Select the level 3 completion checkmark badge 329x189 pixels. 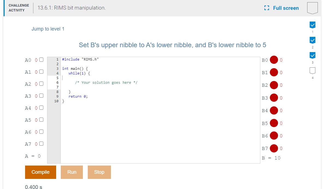pos(312,55)
